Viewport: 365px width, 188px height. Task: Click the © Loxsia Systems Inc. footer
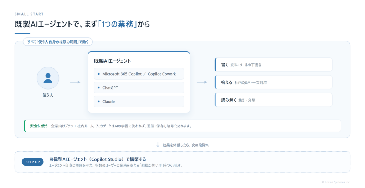click(x=336, y=182)
